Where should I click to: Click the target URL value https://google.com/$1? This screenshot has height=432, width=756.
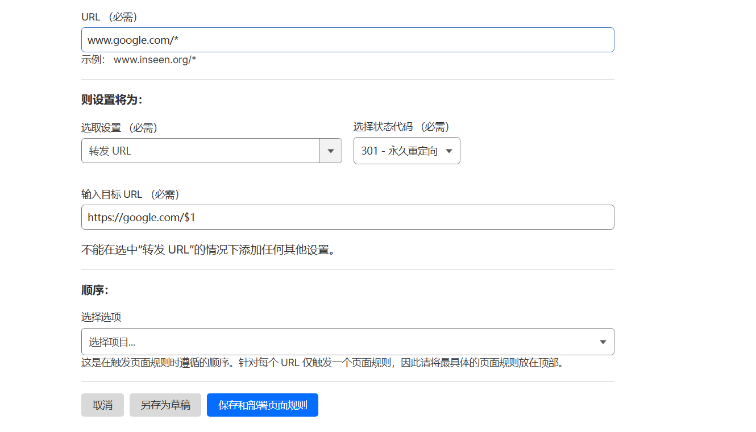[348, 217]
